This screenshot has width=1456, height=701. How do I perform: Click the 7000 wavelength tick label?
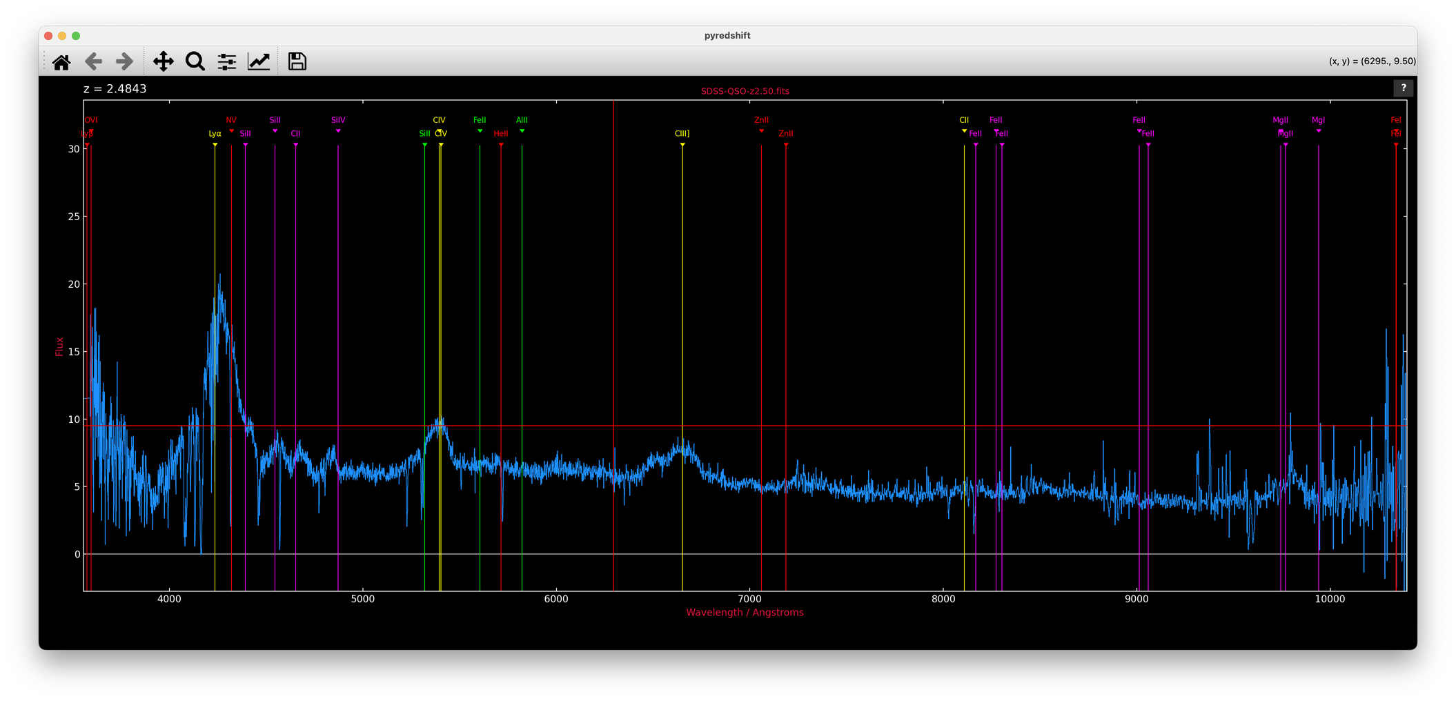(749, 599)
